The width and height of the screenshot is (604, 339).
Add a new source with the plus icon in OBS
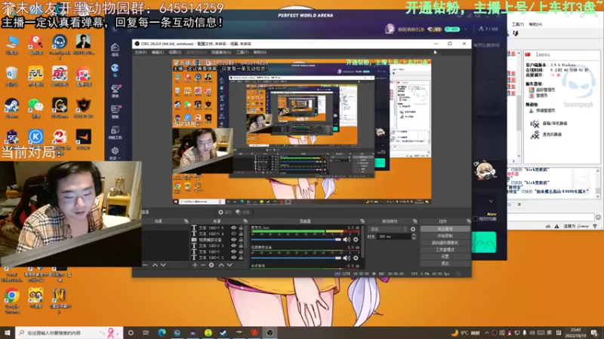195,265
